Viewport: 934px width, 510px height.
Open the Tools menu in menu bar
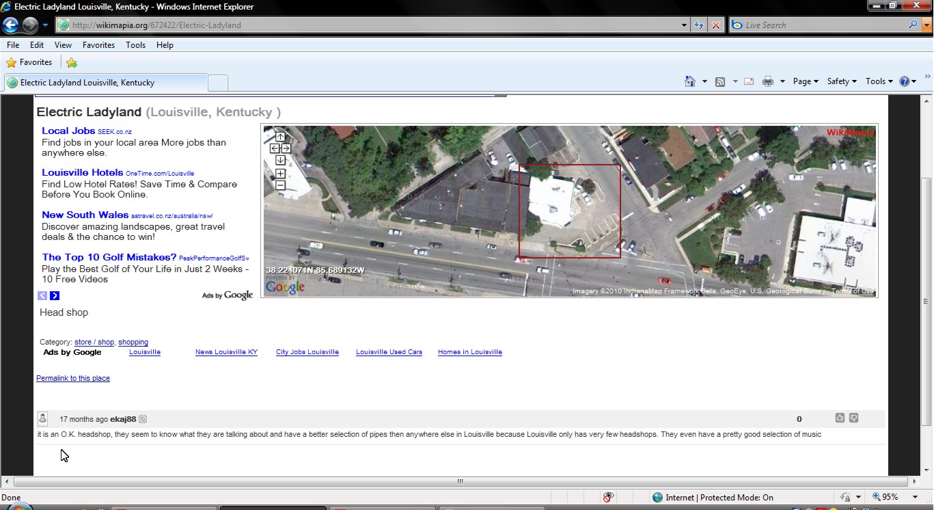[x=135, y=45]
